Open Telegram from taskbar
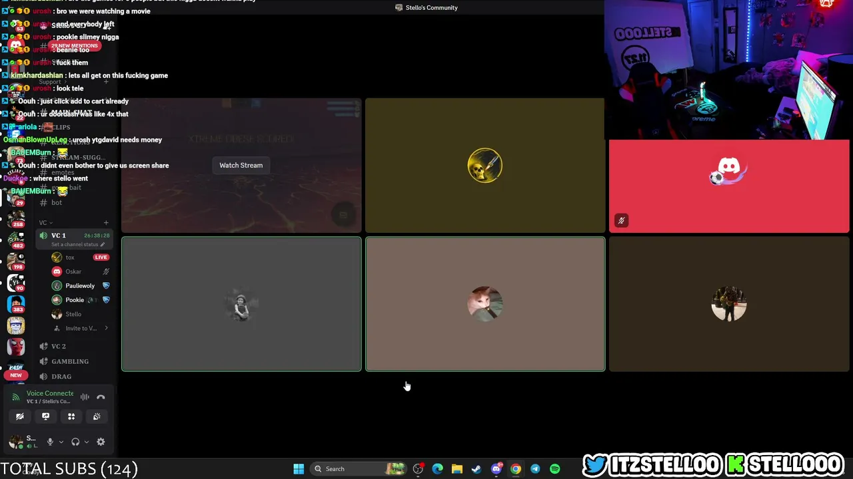853x479 pixels. [535, 469]
